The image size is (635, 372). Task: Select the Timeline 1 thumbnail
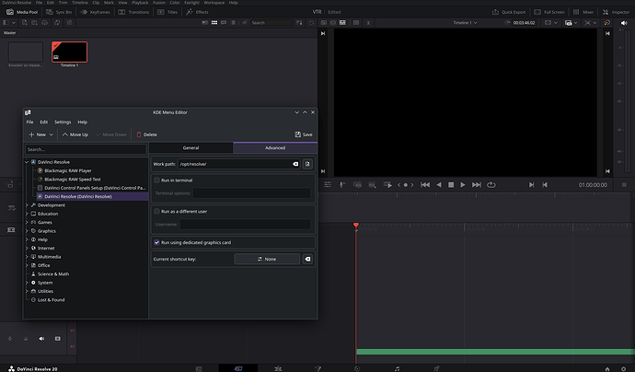69,52
